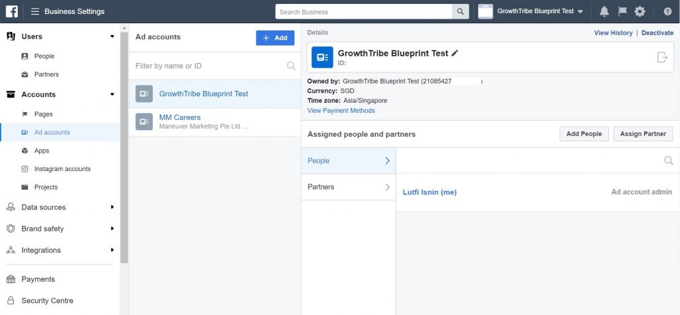Image resolution: width=680 pixels, height=315 pixels.
Task: Click the Brand safety shield icon
Action: coord(11,229)
